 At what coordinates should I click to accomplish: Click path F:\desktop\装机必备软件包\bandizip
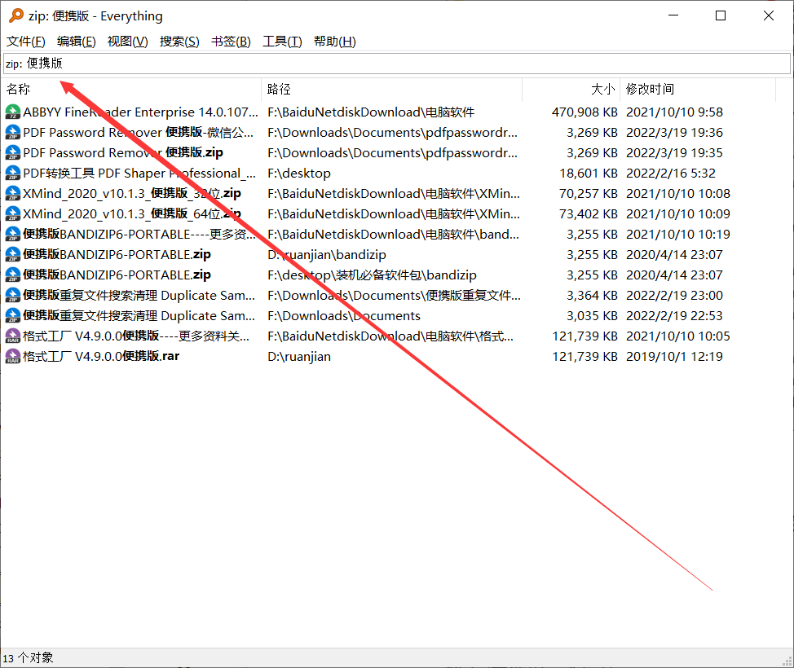tap(373, 275)
